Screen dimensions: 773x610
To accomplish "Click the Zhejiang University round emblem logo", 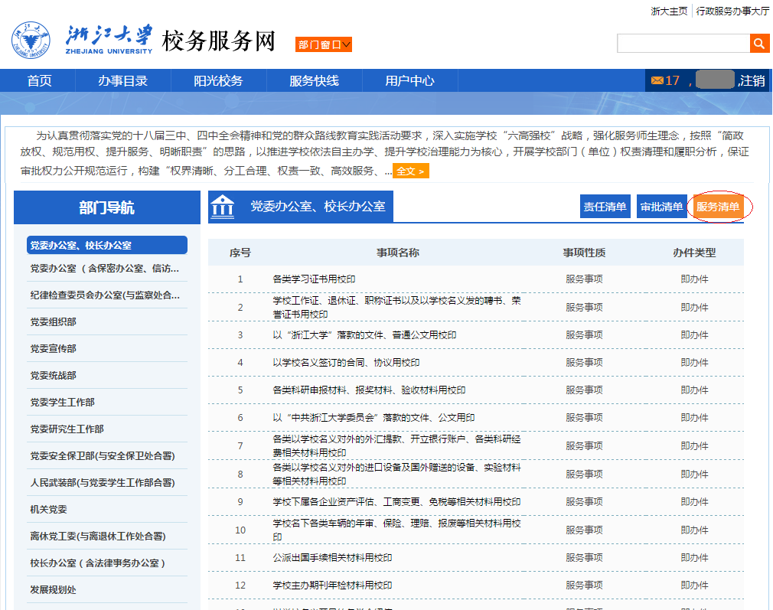I will 31,40.
